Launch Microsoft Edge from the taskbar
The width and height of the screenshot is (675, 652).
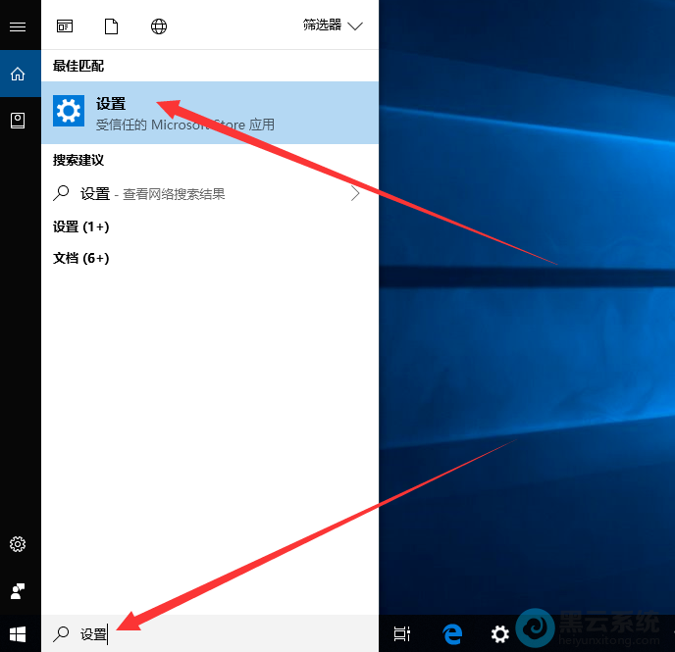[x=452, y=633]
